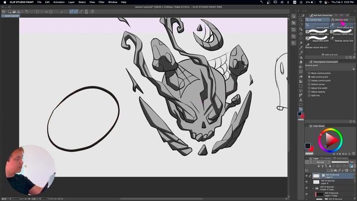This screenshot has height=201, width=357.
Task: Select the Layer 4 row
Action: tap(334, 182)
